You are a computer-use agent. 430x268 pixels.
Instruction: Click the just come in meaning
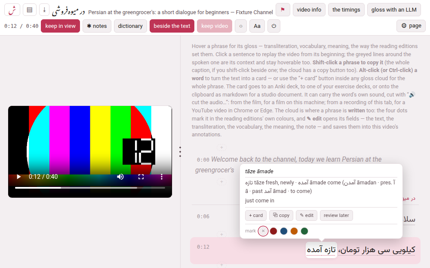259,201
